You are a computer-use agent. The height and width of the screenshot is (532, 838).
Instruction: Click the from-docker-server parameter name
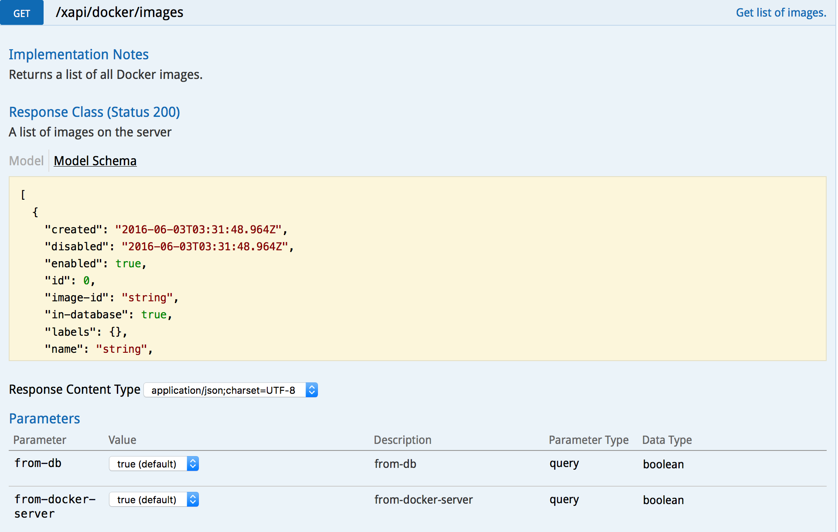pyautogui.click(x=55, y=506)
